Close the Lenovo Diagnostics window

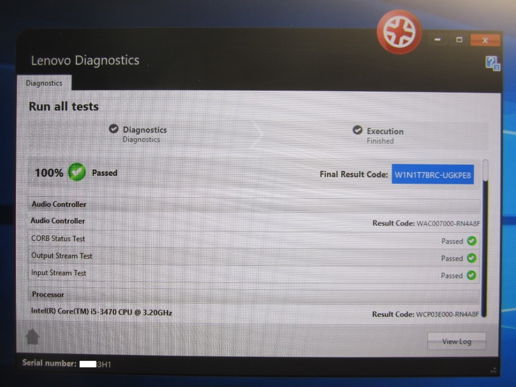(485, 40)
